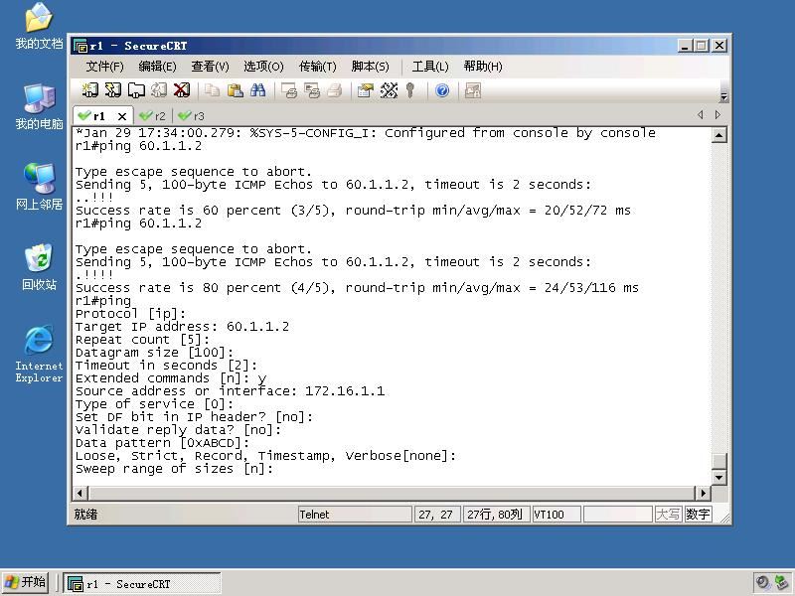Screen dimensions: 795x596
Task: Open 我的文档 desktop icon
Action: [39, 26]
